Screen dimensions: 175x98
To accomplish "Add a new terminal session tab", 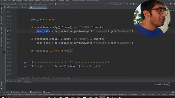I will coord(33,81).
